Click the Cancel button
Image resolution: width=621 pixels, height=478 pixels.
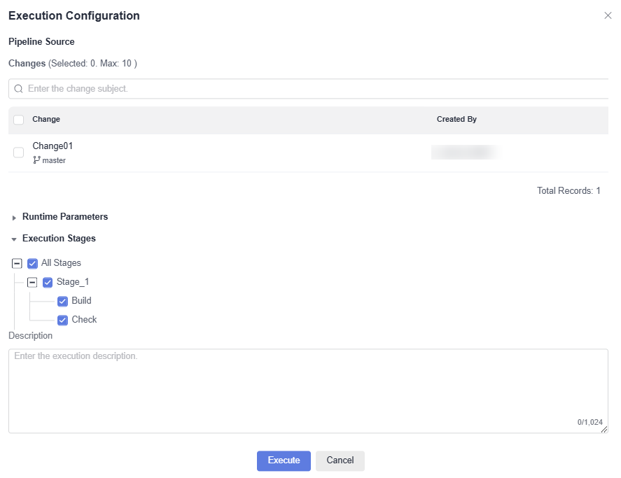coord(340,461)
